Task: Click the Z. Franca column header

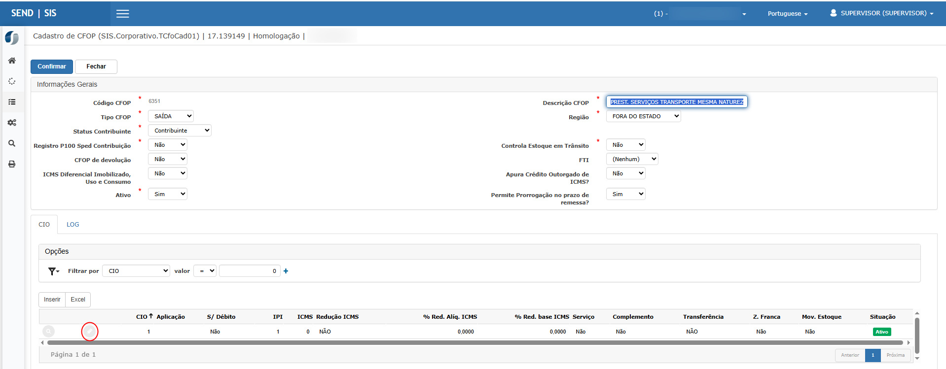Action: (x=766, y=317)
